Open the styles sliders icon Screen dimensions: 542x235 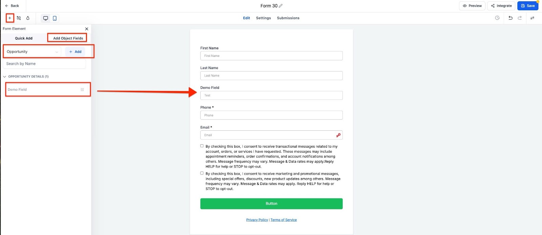[532, 18]
